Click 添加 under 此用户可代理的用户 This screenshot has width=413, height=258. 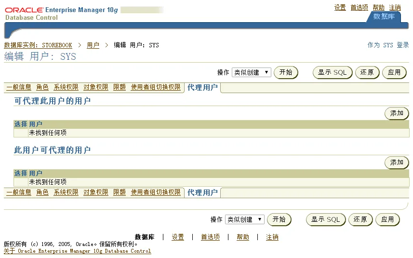point(397,163)
